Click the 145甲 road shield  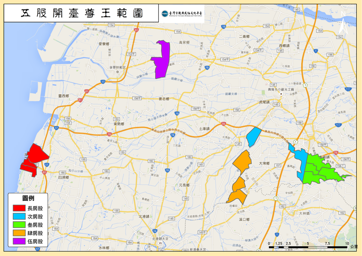coord(202,232)
